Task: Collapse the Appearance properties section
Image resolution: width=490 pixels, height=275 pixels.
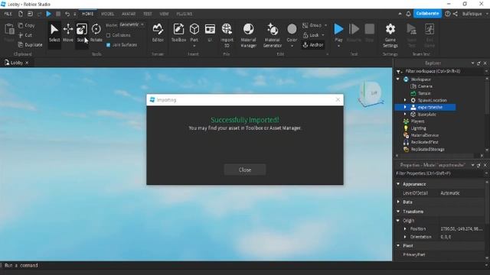Action: point(398,184)
